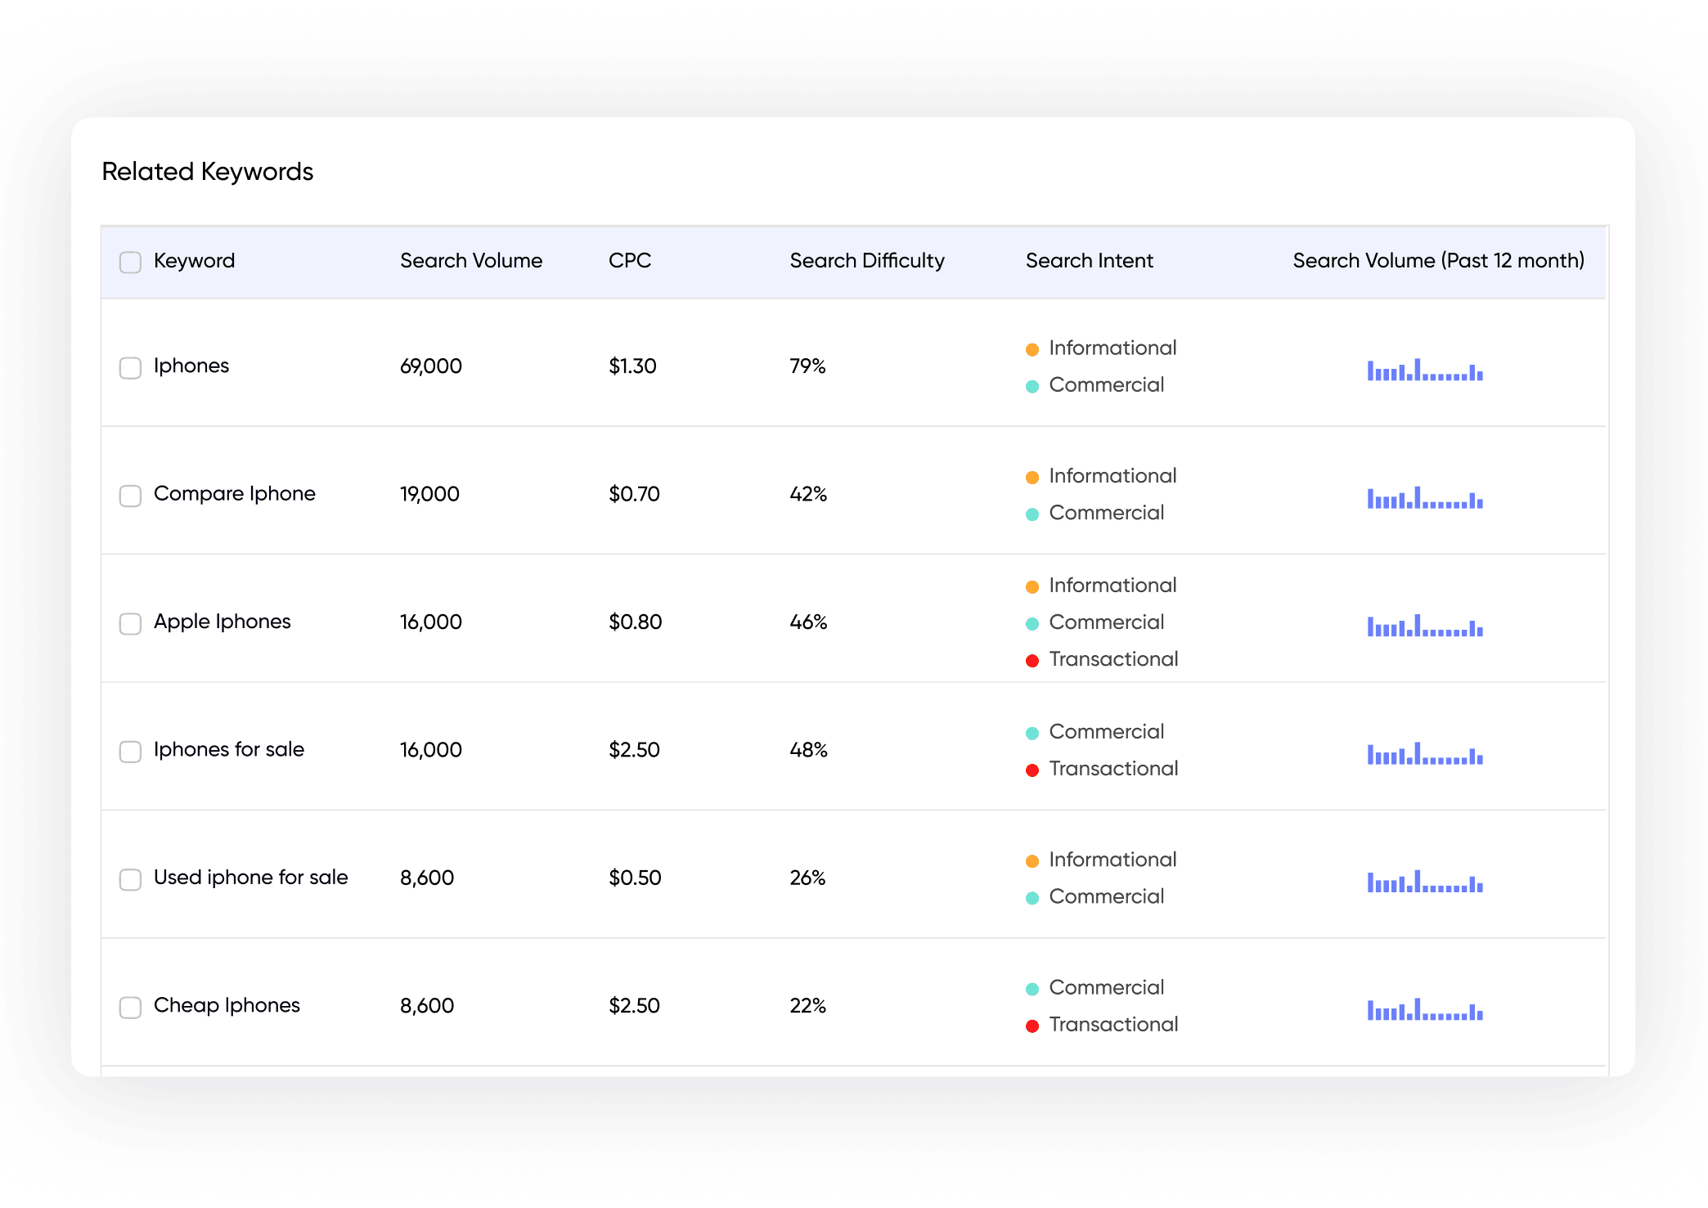Screen dimensions: 1708x1208
Task: Open the Iphones 12-month volume sparkline
Action: [1424, 370]
